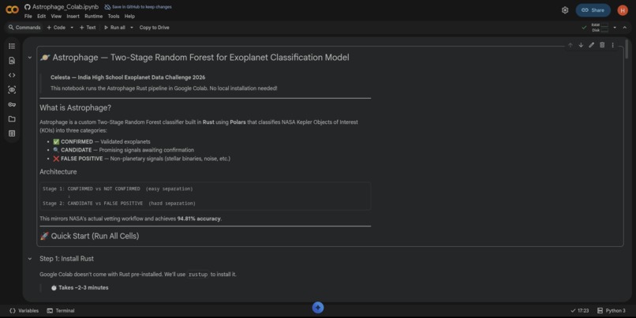
Task: Run all cells
Action: pyautogui.click(x=114, y=28)
